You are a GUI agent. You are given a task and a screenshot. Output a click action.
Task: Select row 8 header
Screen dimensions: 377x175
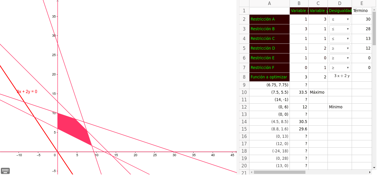[x=244, y=77]
